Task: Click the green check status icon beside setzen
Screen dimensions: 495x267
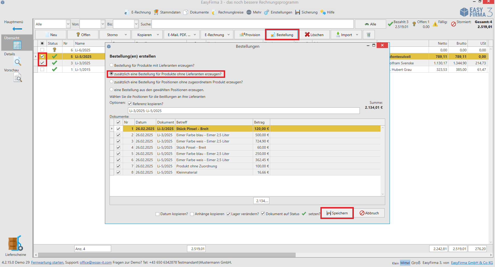Action: (x=304, y=214)
